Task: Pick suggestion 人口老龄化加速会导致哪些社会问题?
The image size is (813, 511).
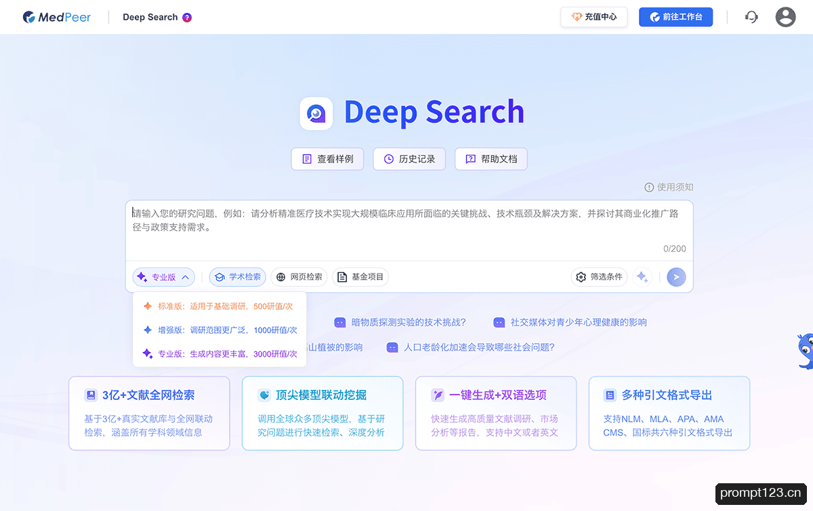Action: tap(479, 347)
